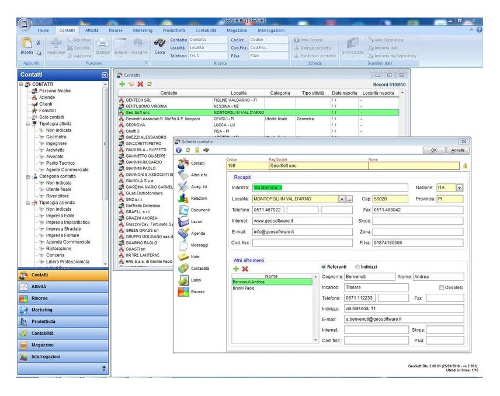Switch to the Magazzino ribbon tab

click(x=237, y=30)
